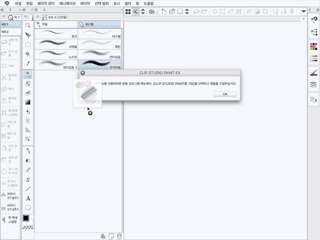Select the Text tool
The width and height of the screenshot is (320, 240).
coord(28,198)
